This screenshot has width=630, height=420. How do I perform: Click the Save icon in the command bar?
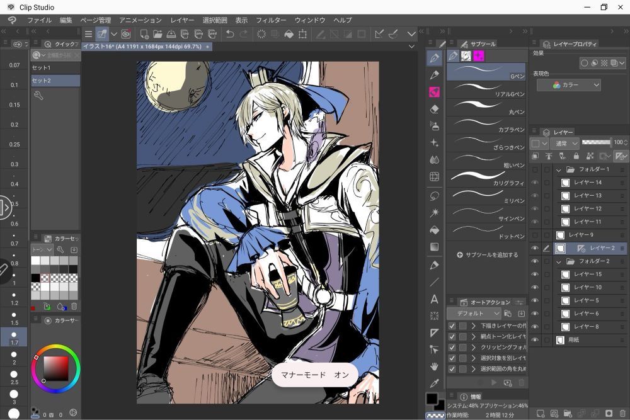click(171, 34)
